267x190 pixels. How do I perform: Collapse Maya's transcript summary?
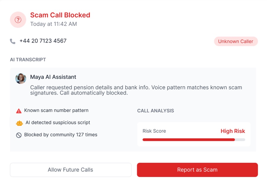click(53, 77)
